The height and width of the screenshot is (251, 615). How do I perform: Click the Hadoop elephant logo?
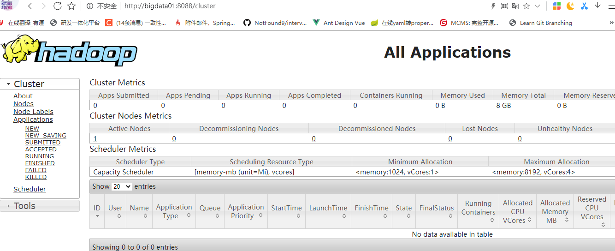(x=69, y=50)
